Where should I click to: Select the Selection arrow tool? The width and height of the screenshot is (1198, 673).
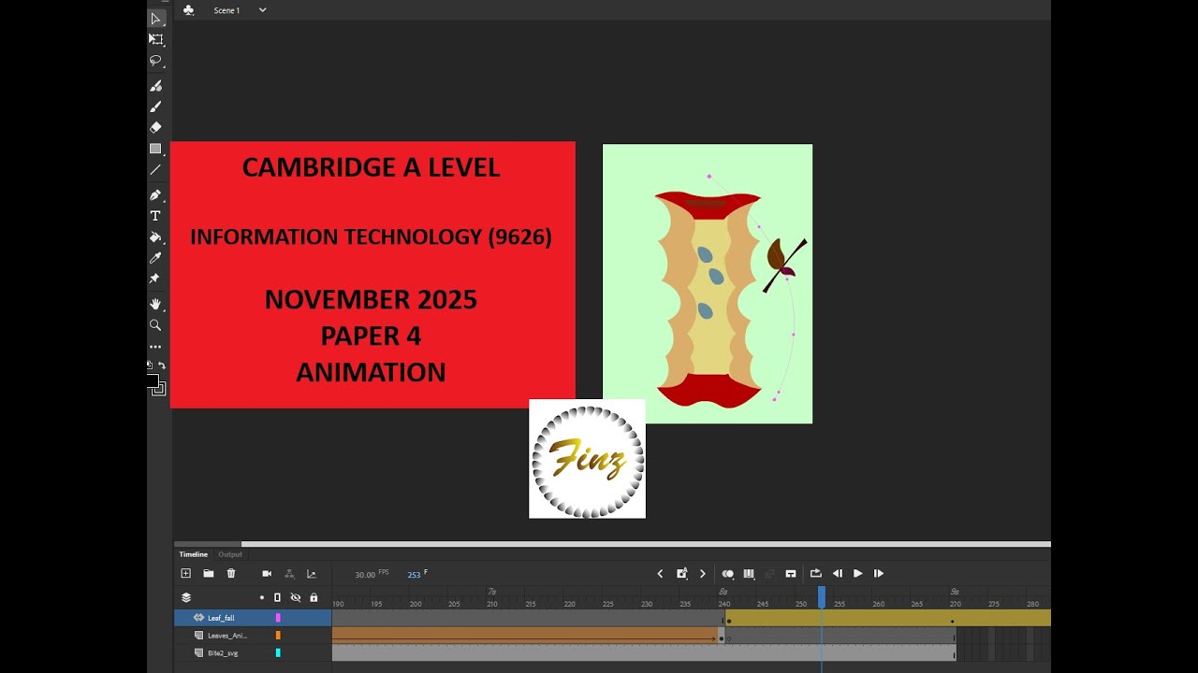(156, 19)
